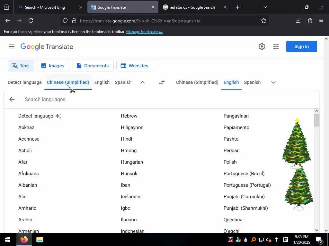329x246 pixels.
Task: Expand the target language list chevron
Action: pos(273,82)
